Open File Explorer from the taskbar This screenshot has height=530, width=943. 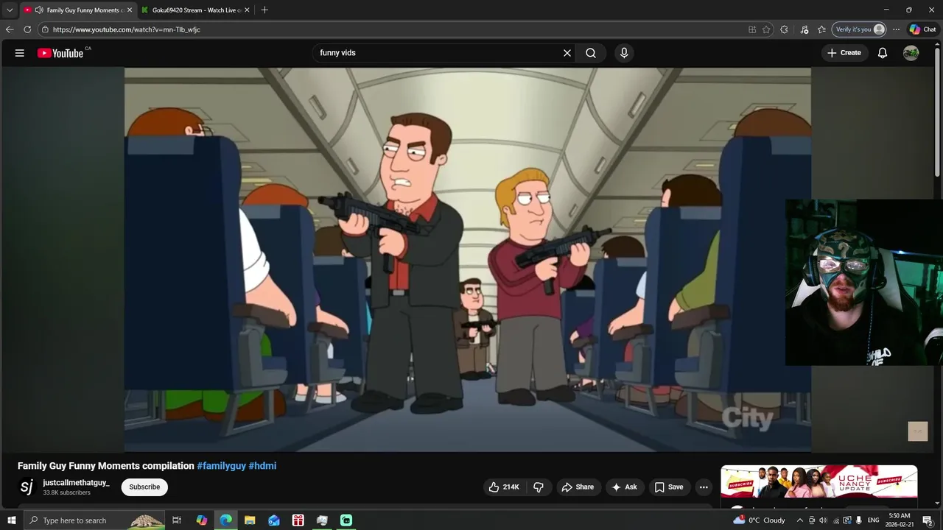(250, 520)
